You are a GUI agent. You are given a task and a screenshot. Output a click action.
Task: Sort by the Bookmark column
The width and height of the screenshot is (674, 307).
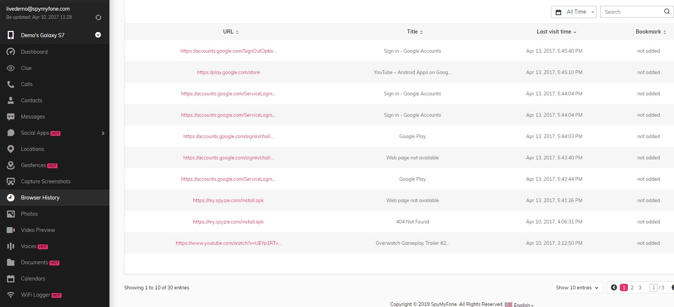[x=651, y=32]
